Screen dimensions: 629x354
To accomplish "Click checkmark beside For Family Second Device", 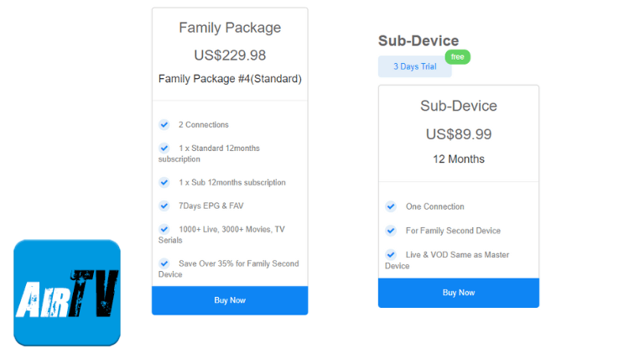I will click(x=391, y=231).
